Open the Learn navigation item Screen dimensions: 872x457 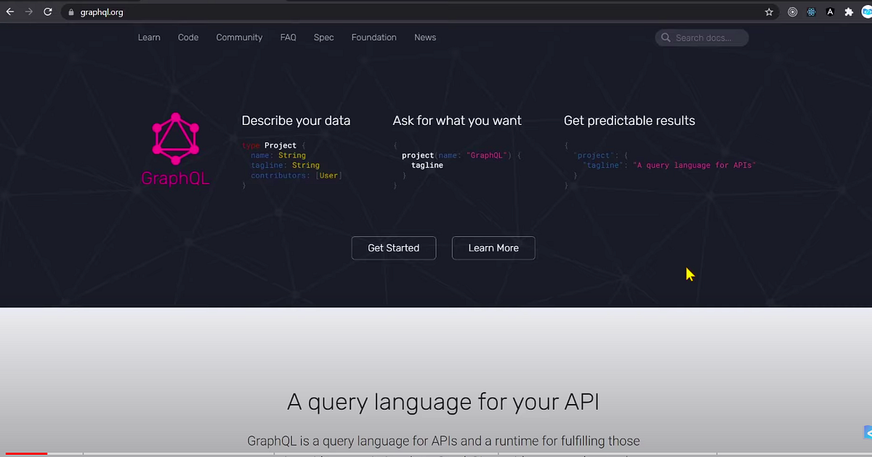click(149, 37)
